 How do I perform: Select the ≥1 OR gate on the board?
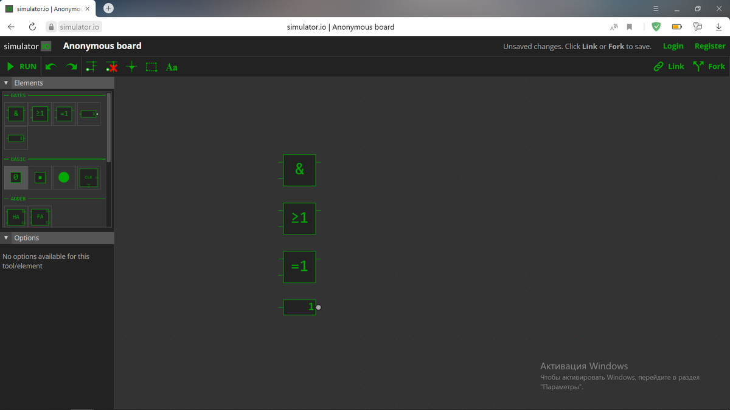(299, 219)
